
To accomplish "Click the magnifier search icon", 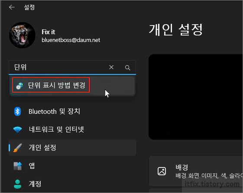I will (127, 68).
